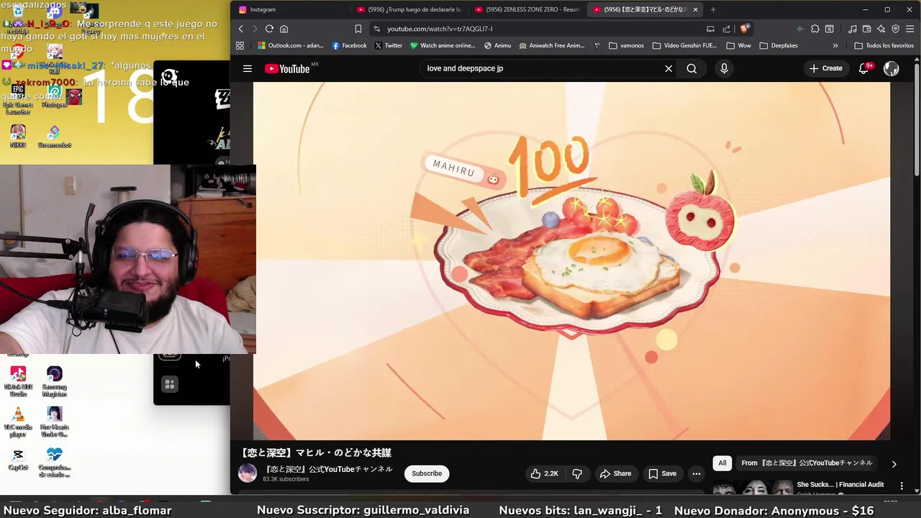The width and height of the screenshot is (921, 518).
Task: Click the video player to pause
Action: (x=571, y=260)
